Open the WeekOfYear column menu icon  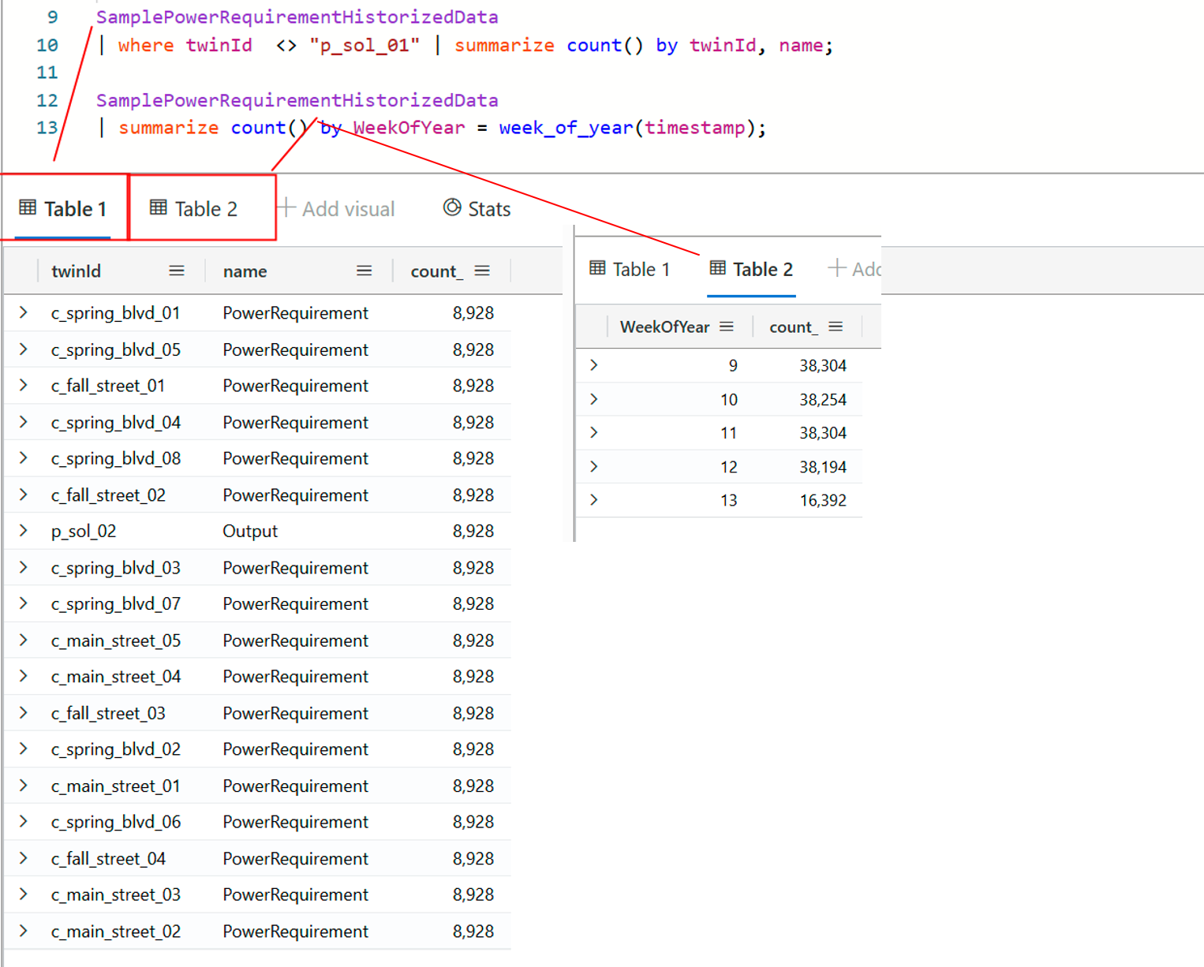click(727, 326)
